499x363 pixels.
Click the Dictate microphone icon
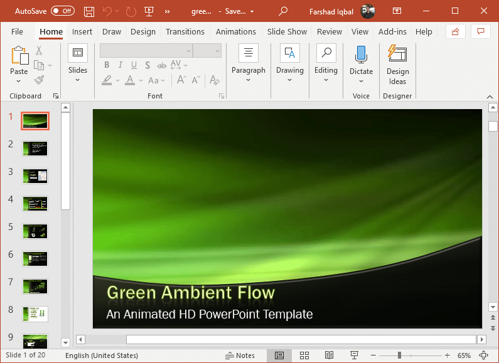361,54
